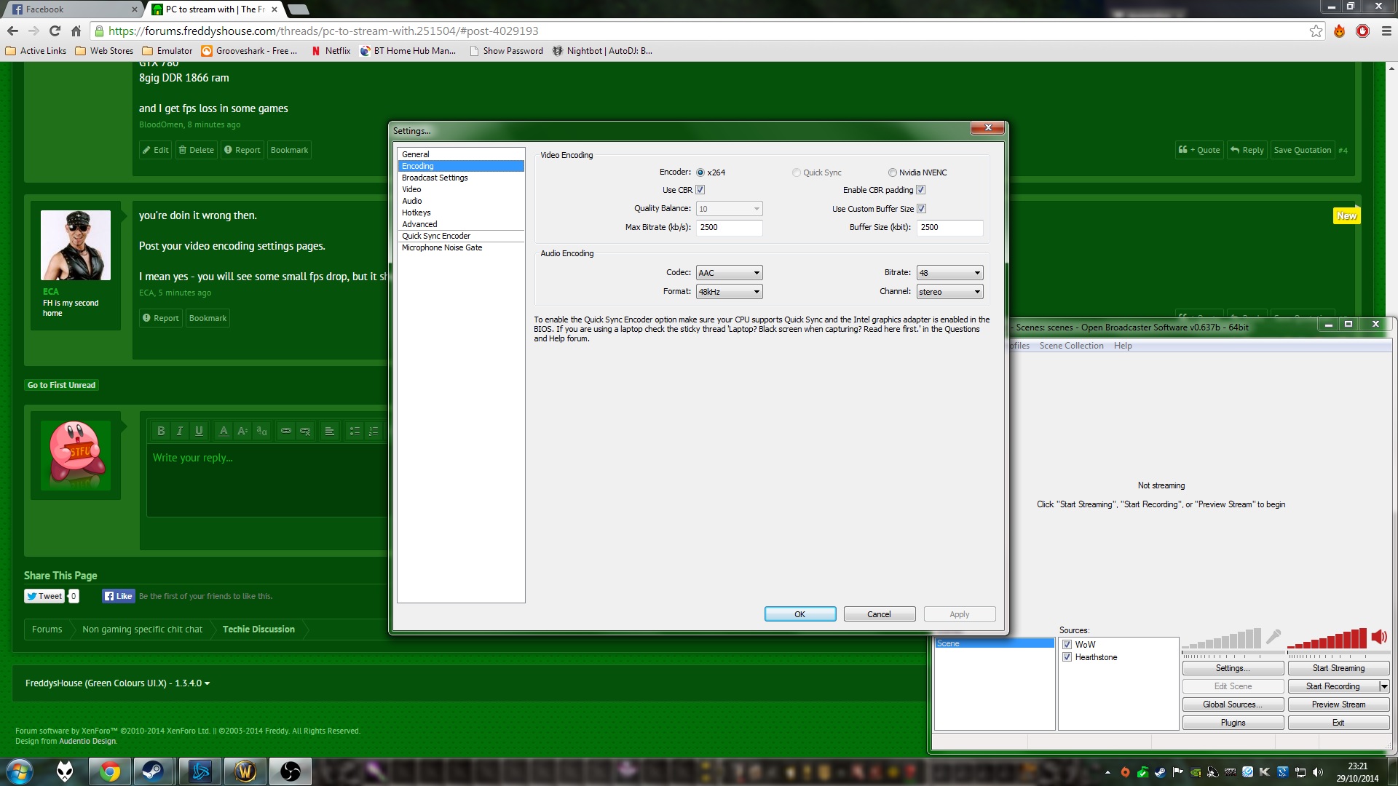The height and width of the screenshot is (786, 1398).
Task: Open Chrome from the taskbar
Action: pos(110,771)
